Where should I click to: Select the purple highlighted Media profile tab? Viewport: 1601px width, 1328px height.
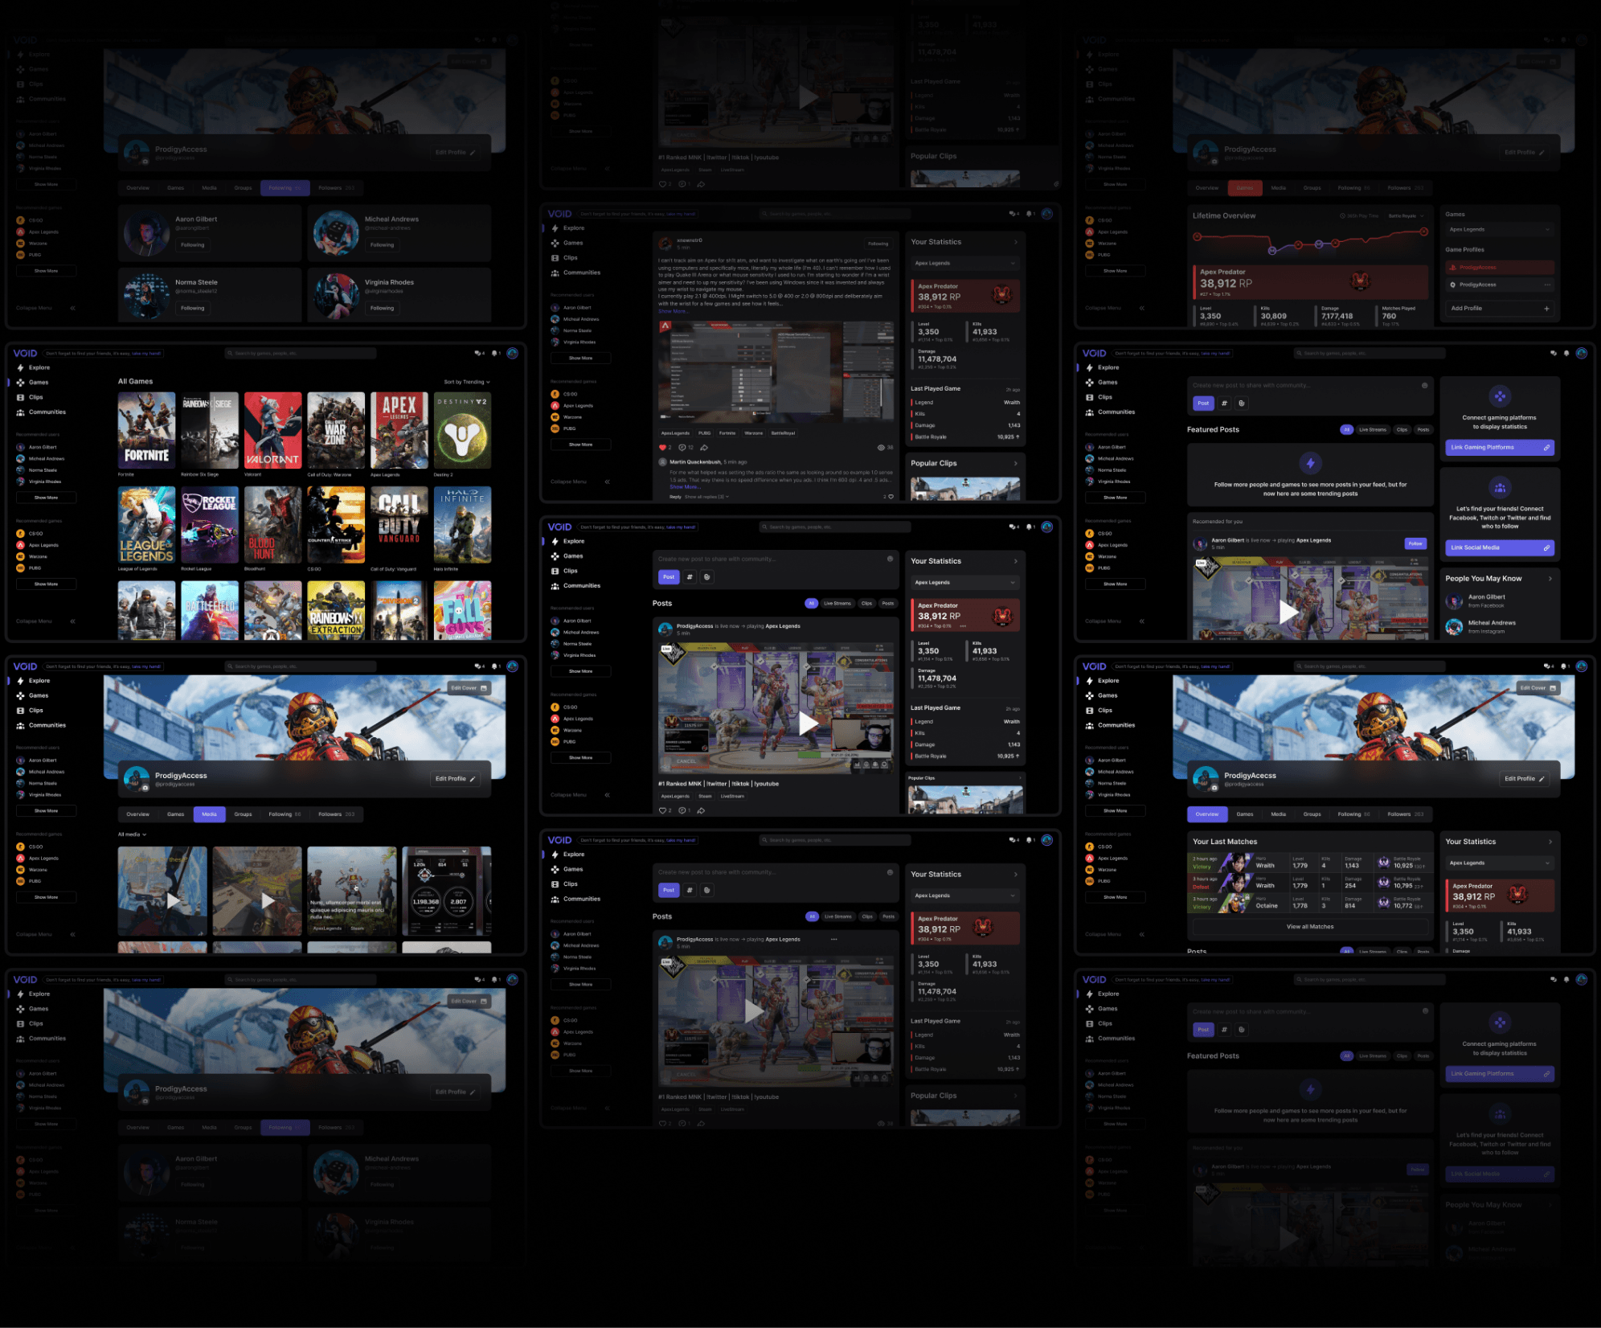(209, 814)
